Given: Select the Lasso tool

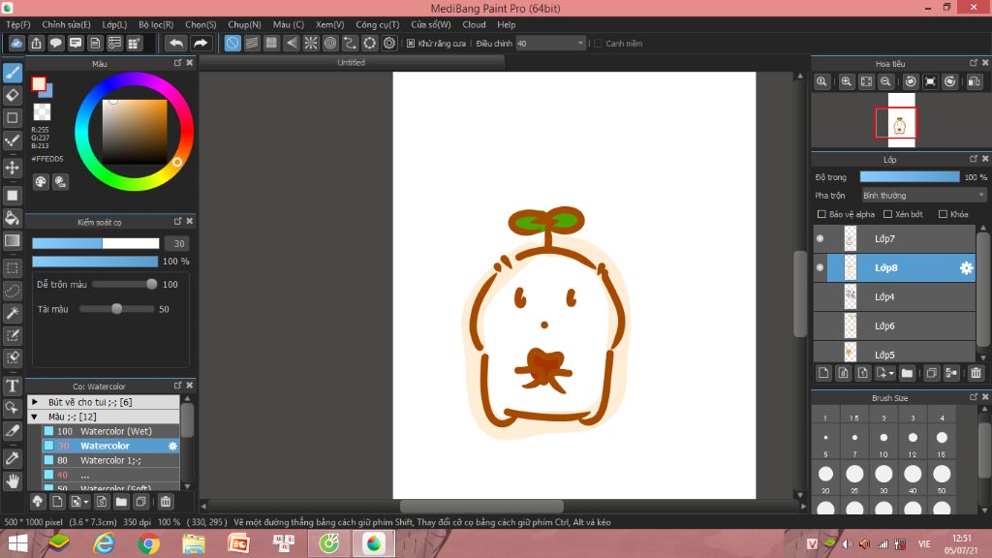Looking at the screenshot, I should pyautogui.click(x=13, y=291).
